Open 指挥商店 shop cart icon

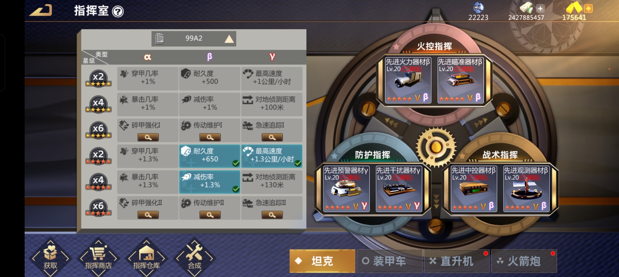pos(98,257)
